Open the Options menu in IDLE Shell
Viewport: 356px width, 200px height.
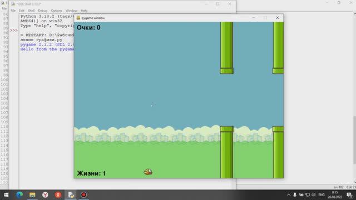click(x=56, y=11)
